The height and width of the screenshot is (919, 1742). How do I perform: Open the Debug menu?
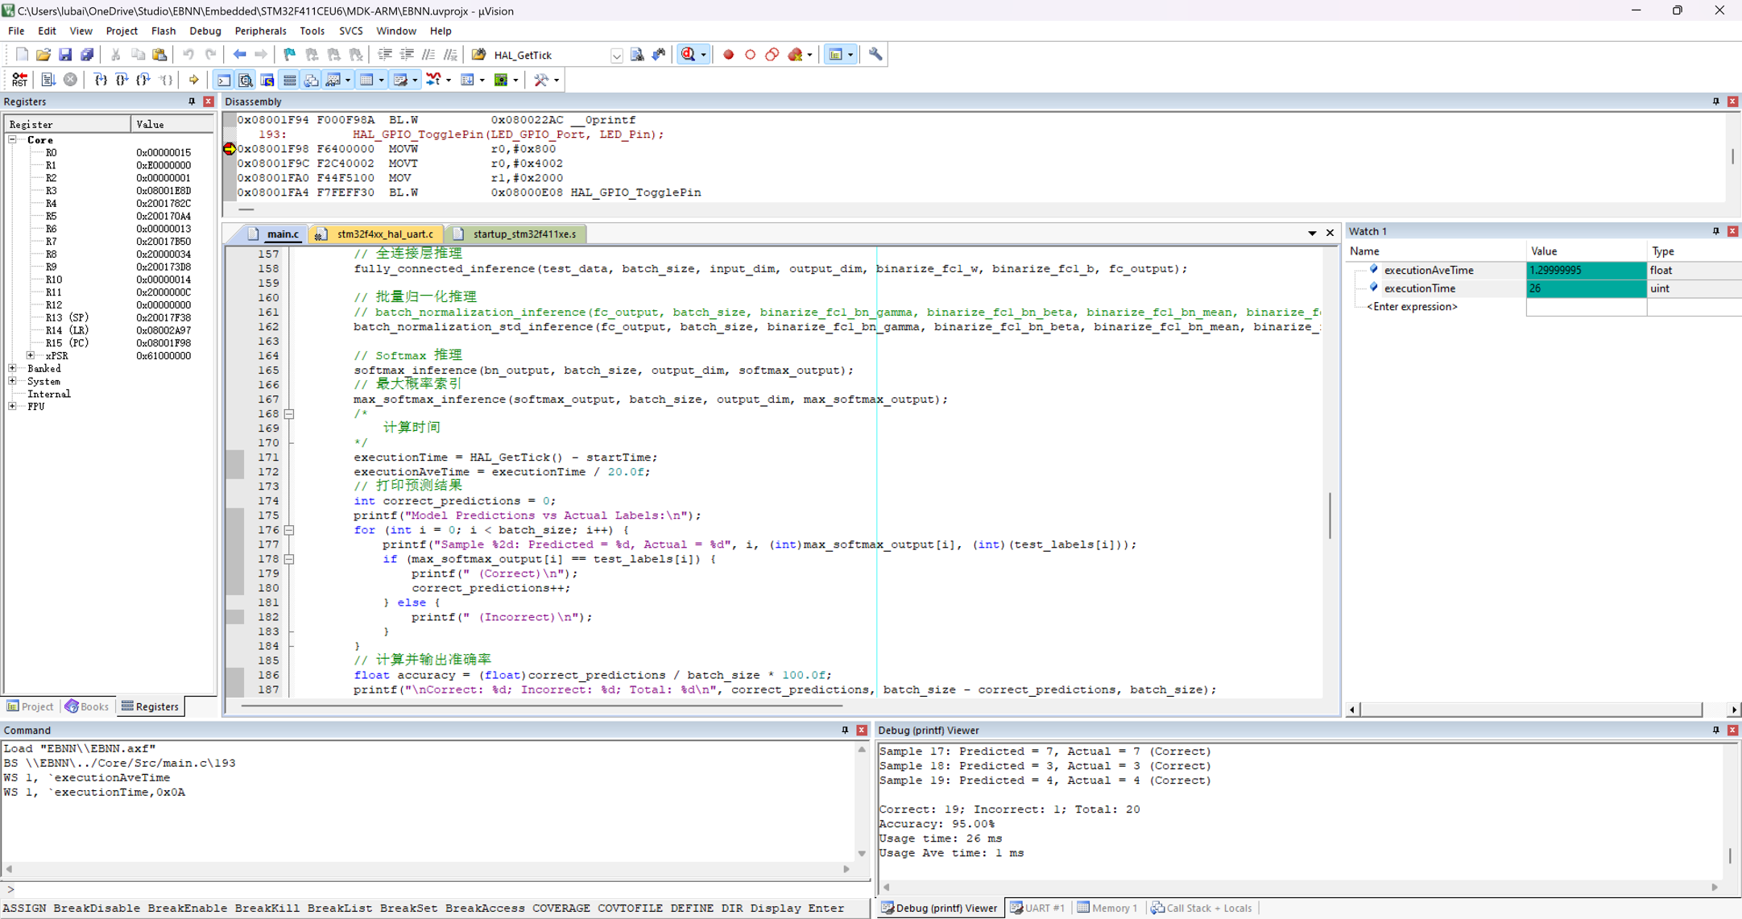(x=205, y=31)
